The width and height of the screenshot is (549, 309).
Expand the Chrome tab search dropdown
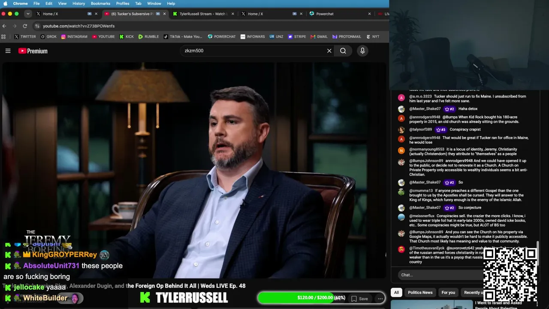point(28,14)
